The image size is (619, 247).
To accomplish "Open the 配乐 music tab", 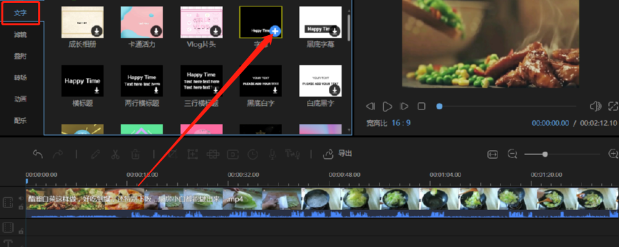I will [x=20, y=120].
